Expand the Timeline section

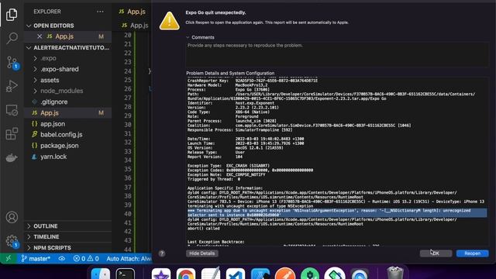(x=67, y=236)
